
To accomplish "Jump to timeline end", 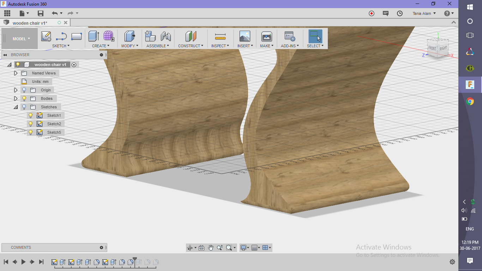I will [x=41, y=262].
